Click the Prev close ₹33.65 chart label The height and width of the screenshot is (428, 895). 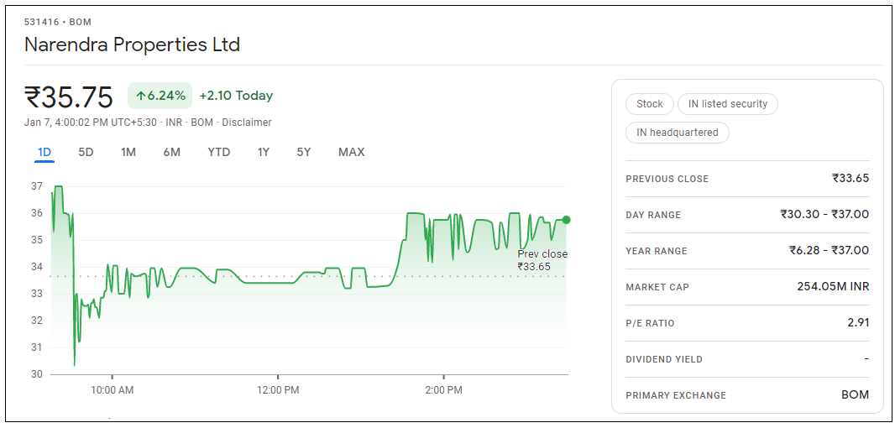coord(542,260)
